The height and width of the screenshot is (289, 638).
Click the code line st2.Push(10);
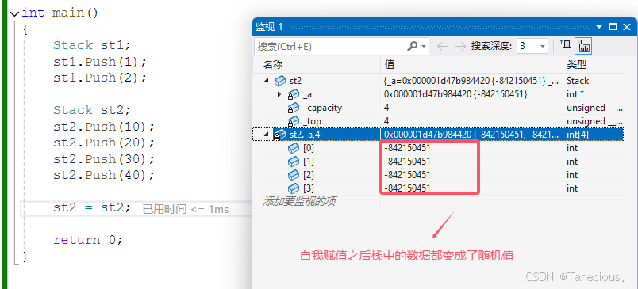point(104,127)
